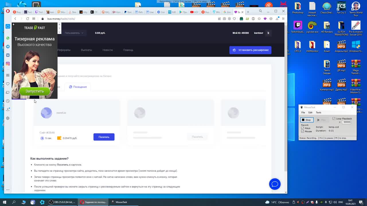367x206 pixels.
Task: Open the Goo Google browser tab
Action: (x=227, y=12)
